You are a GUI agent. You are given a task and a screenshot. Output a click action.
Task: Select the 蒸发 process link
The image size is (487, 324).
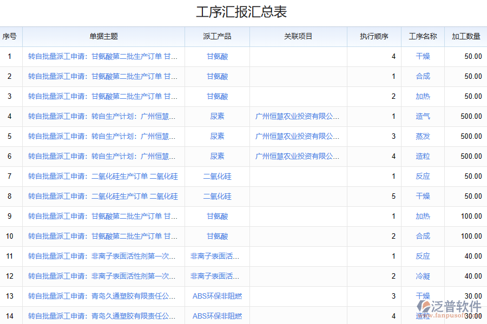pyautogui.click(x=423, y=137)
